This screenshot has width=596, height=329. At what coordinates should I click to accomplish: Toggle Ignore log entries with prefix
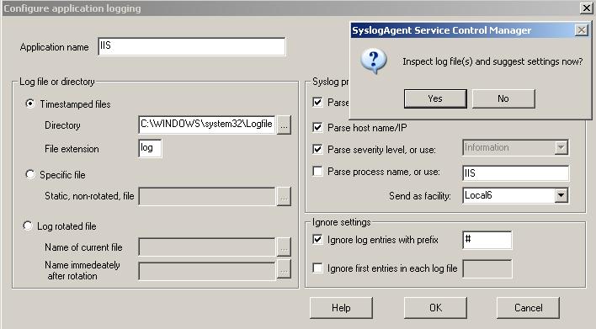(317, 239)
